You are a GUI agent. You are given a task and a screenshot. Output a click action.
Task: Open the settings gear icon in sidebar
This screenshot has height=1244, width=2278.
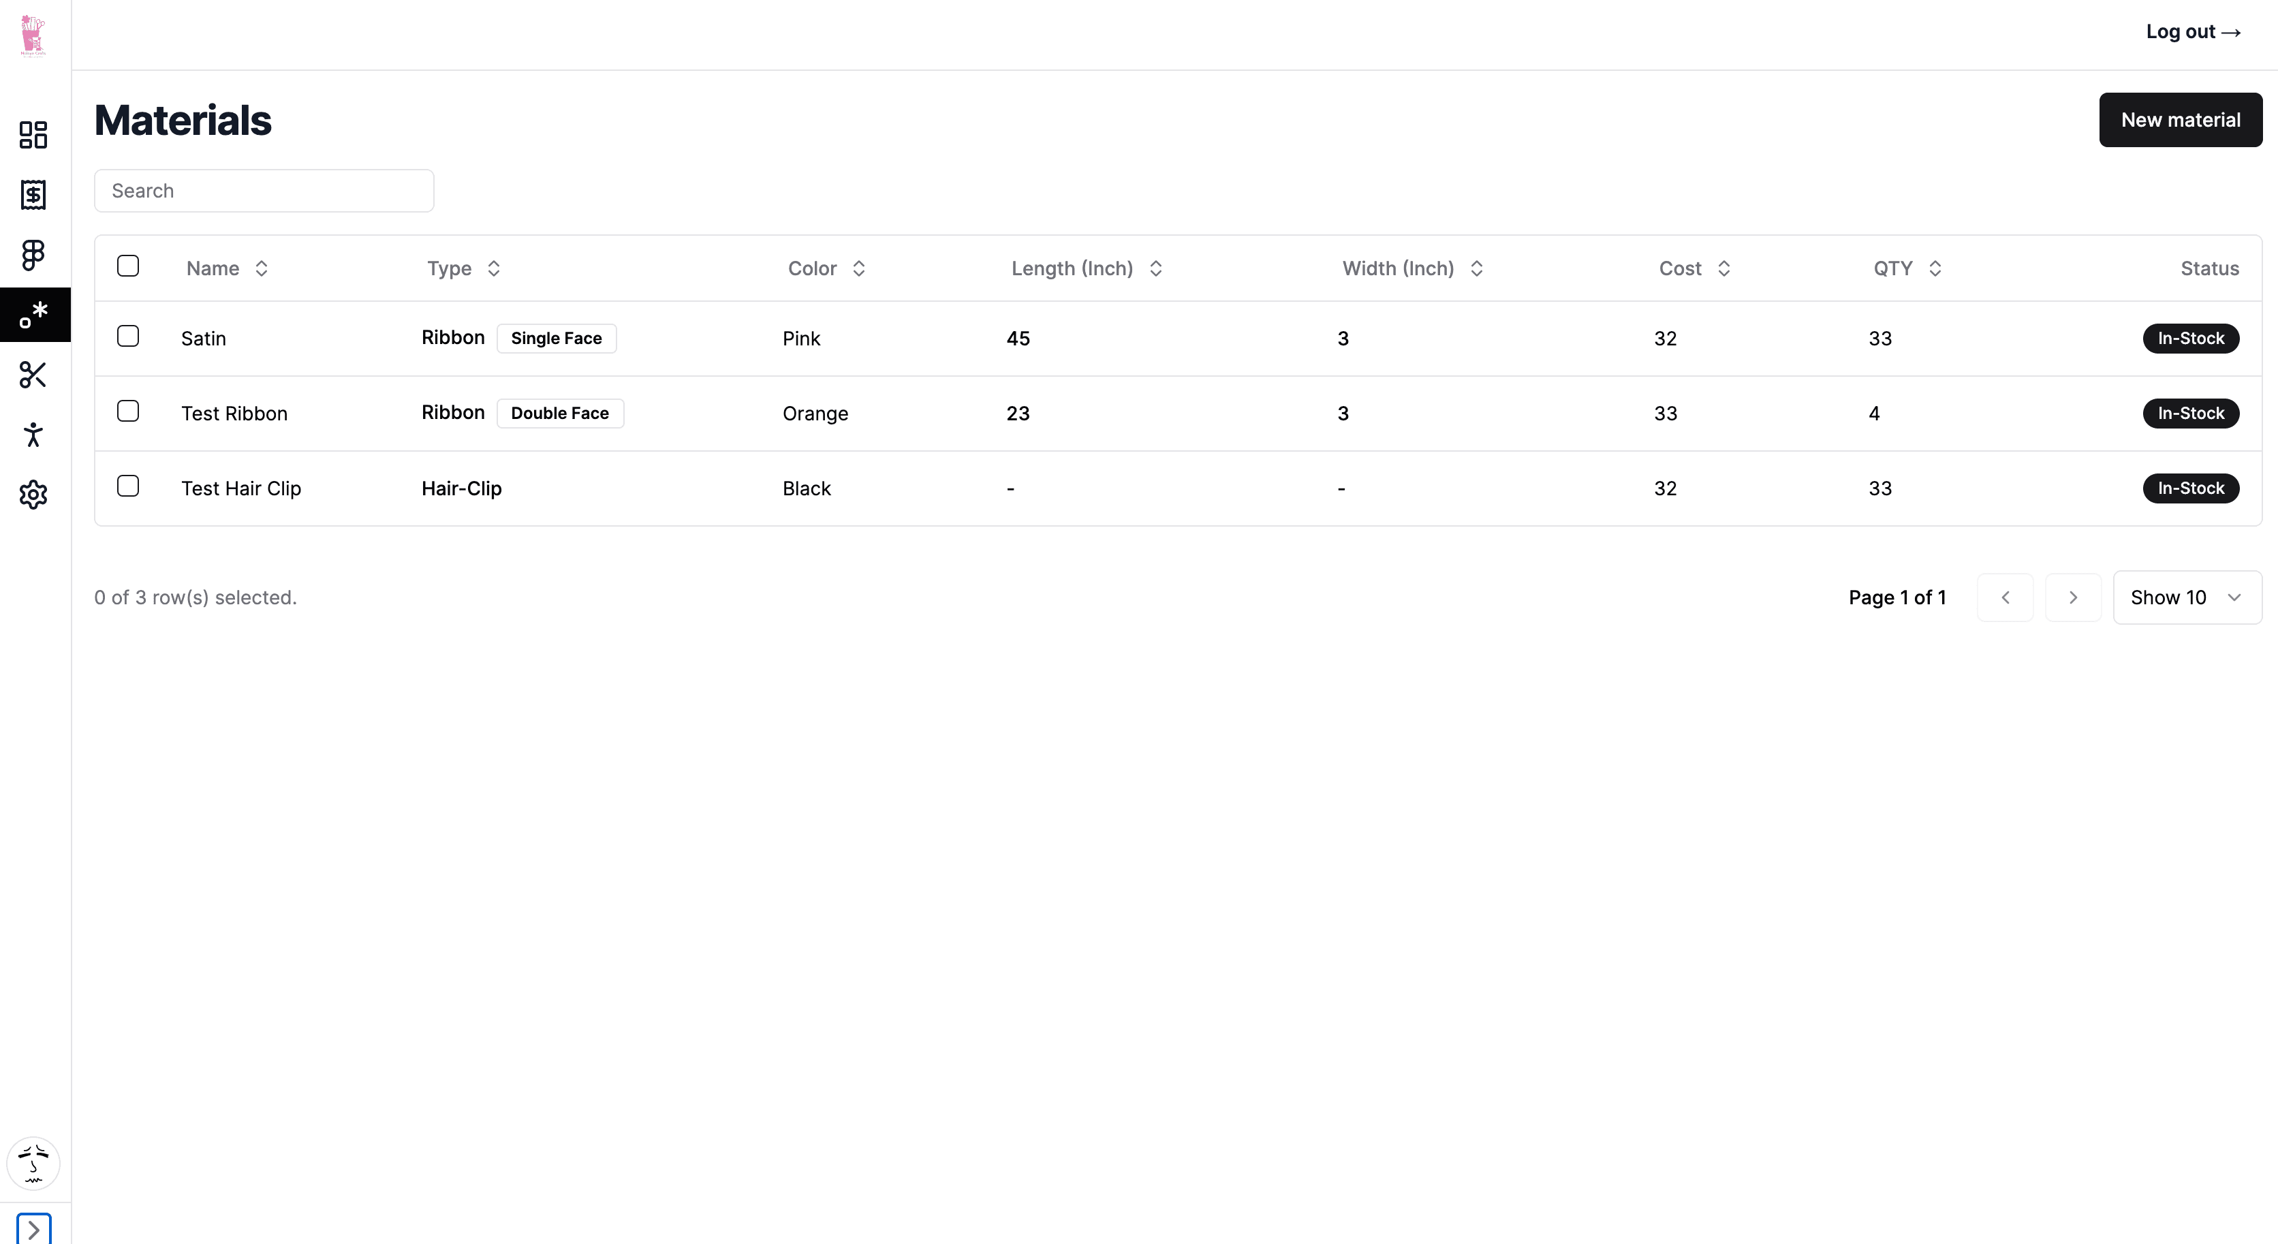[x=33, y=494]
